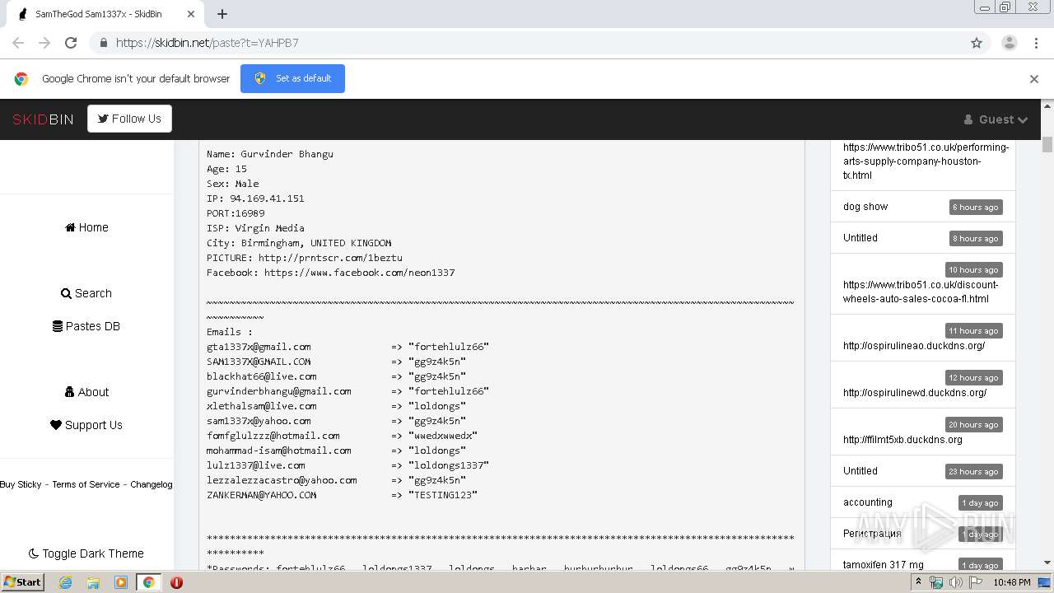The image size is (1054, 593).
Task: Open the dog show paste
Action: [865, 207]
